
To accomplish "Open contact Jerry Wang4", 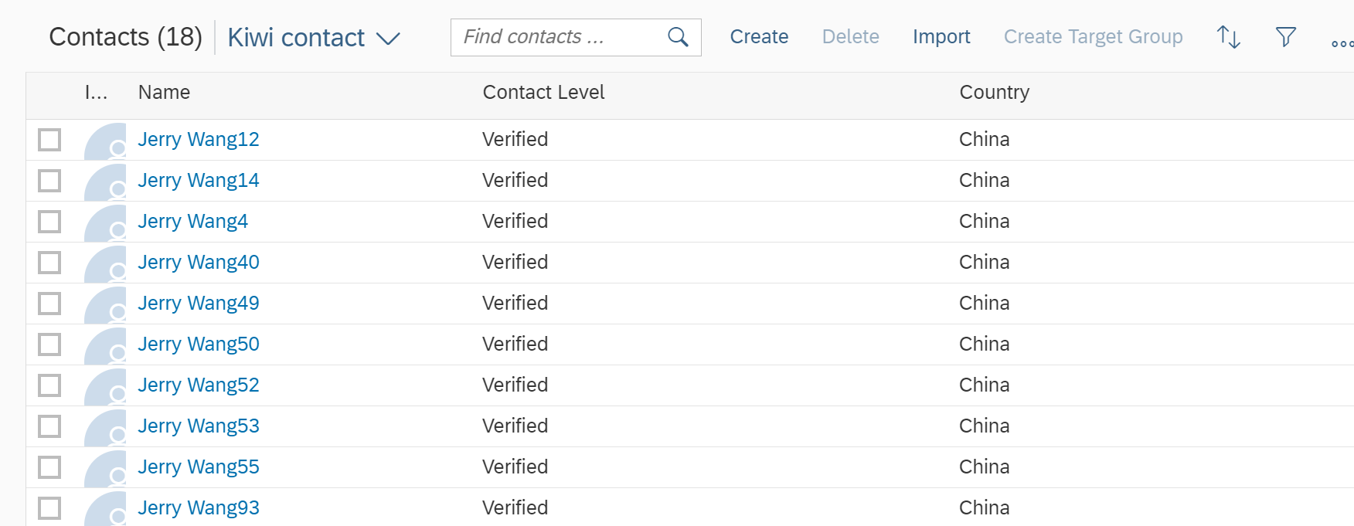I will click(x=192, y=222).
